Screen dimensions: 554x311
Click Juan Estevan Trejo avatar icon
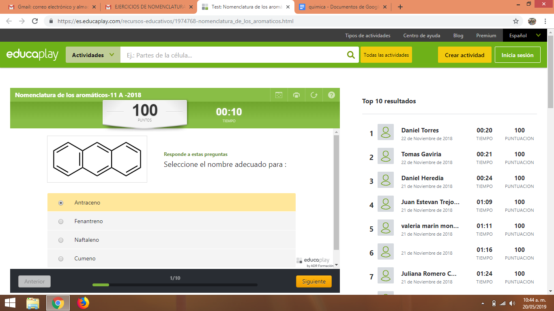click(386, 204)
